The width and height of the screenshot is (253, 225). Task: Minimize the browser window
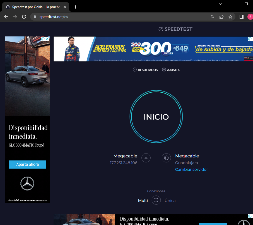[x=233, y=4]
